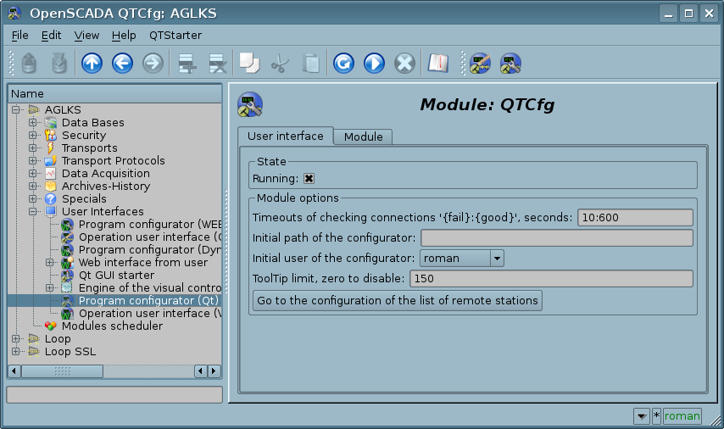Open the View menu

pyautogui.click(x=86, y=35)
